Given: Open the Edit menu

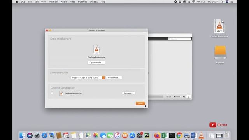Looking at the screenshot, I should [36, 2].
